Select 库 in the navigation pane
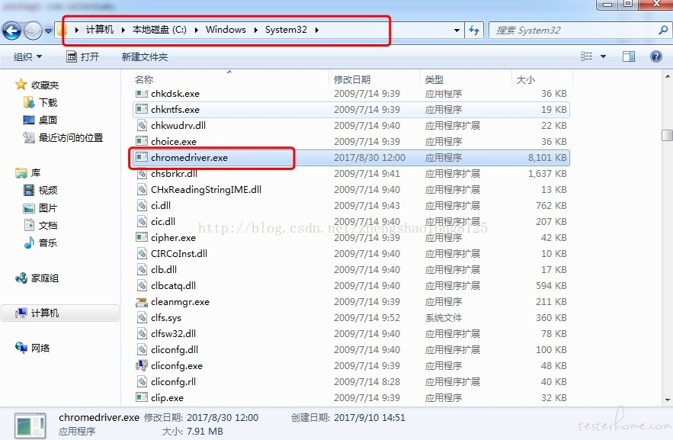 36,173
